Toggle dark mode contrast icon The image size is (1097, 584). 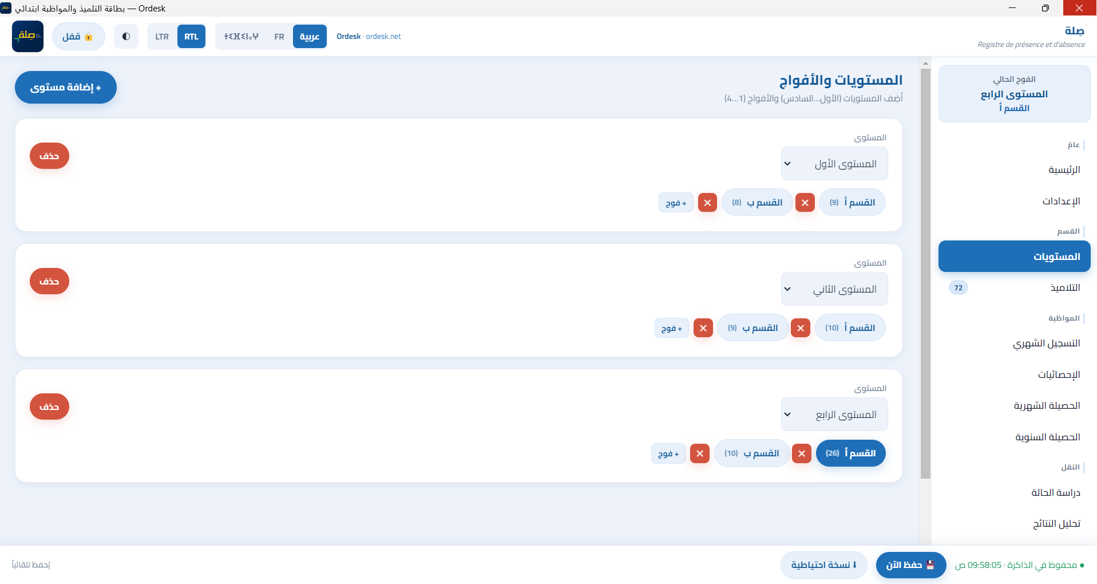coord(126,37)
